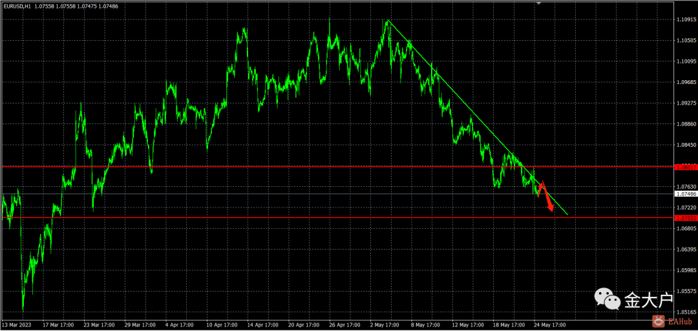Click the 1.10505 price axis value
Viewport: 698px width, 331px height.
(x=686, y=41)
